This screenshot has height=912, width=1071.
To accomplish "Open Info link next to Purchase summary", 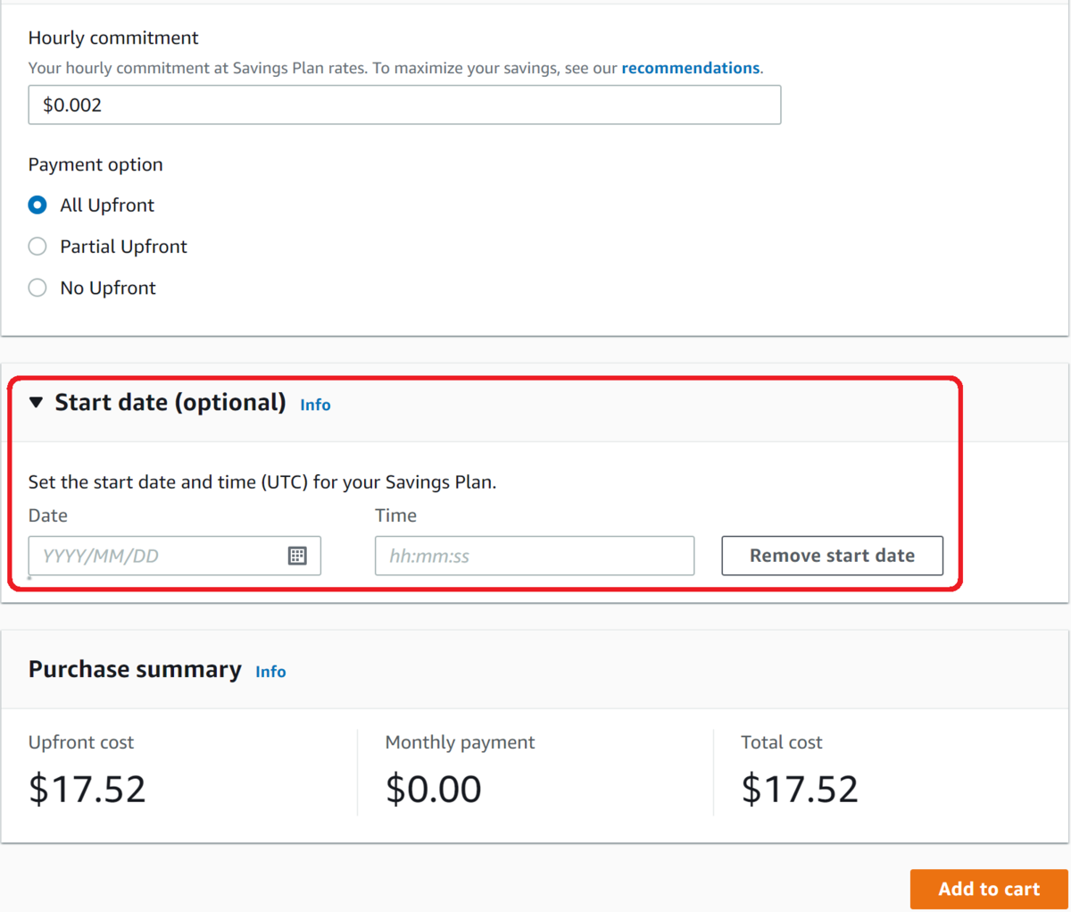I will [x=270, y=672].
